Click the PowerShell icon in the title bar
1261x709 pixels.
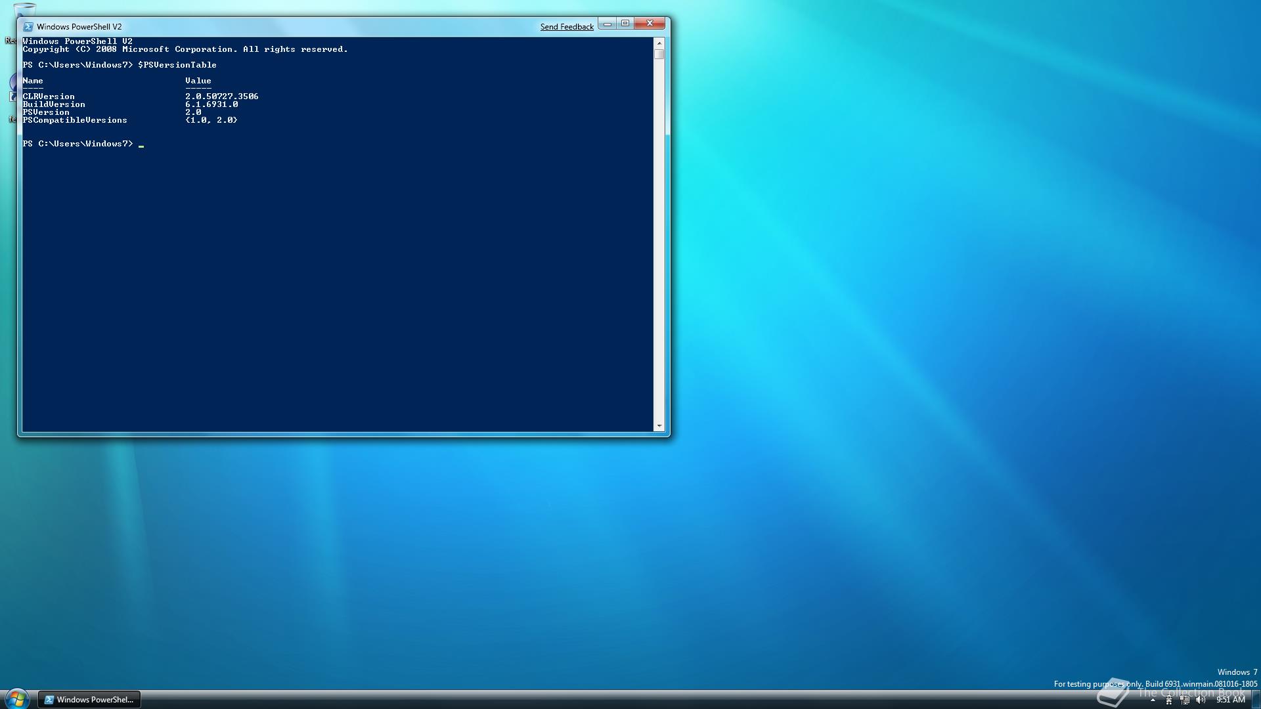pos(28,27)
